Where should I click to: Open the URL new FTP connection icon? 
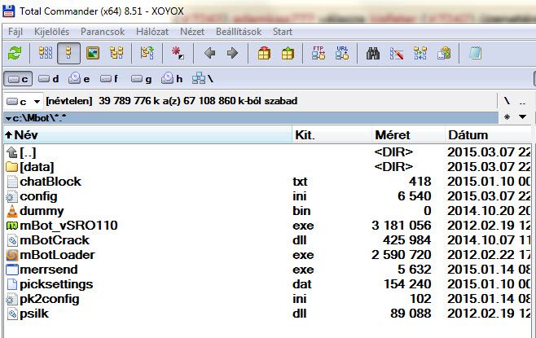342,53
